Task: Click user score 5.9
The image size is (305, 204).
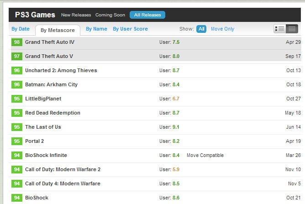Action: (x=176, y=170)
